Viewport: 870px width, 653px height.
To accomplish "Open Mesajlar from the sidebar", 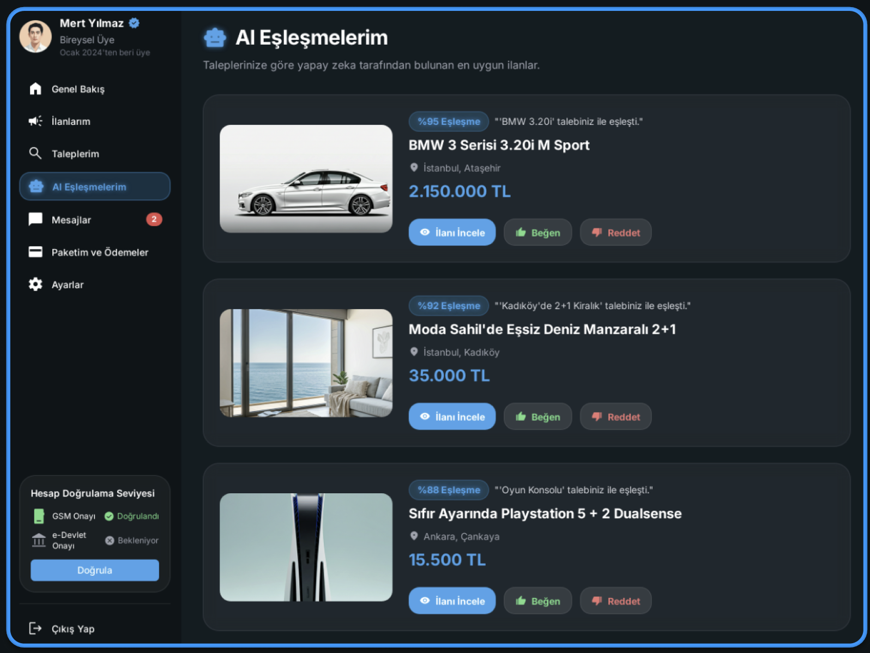I will (71, 220).
